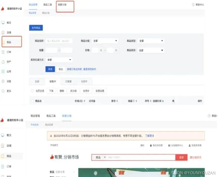The width and height of the screenshot is (219, 177).
Task: Toggle 商品名 header row checkbox
Action: 32,101
